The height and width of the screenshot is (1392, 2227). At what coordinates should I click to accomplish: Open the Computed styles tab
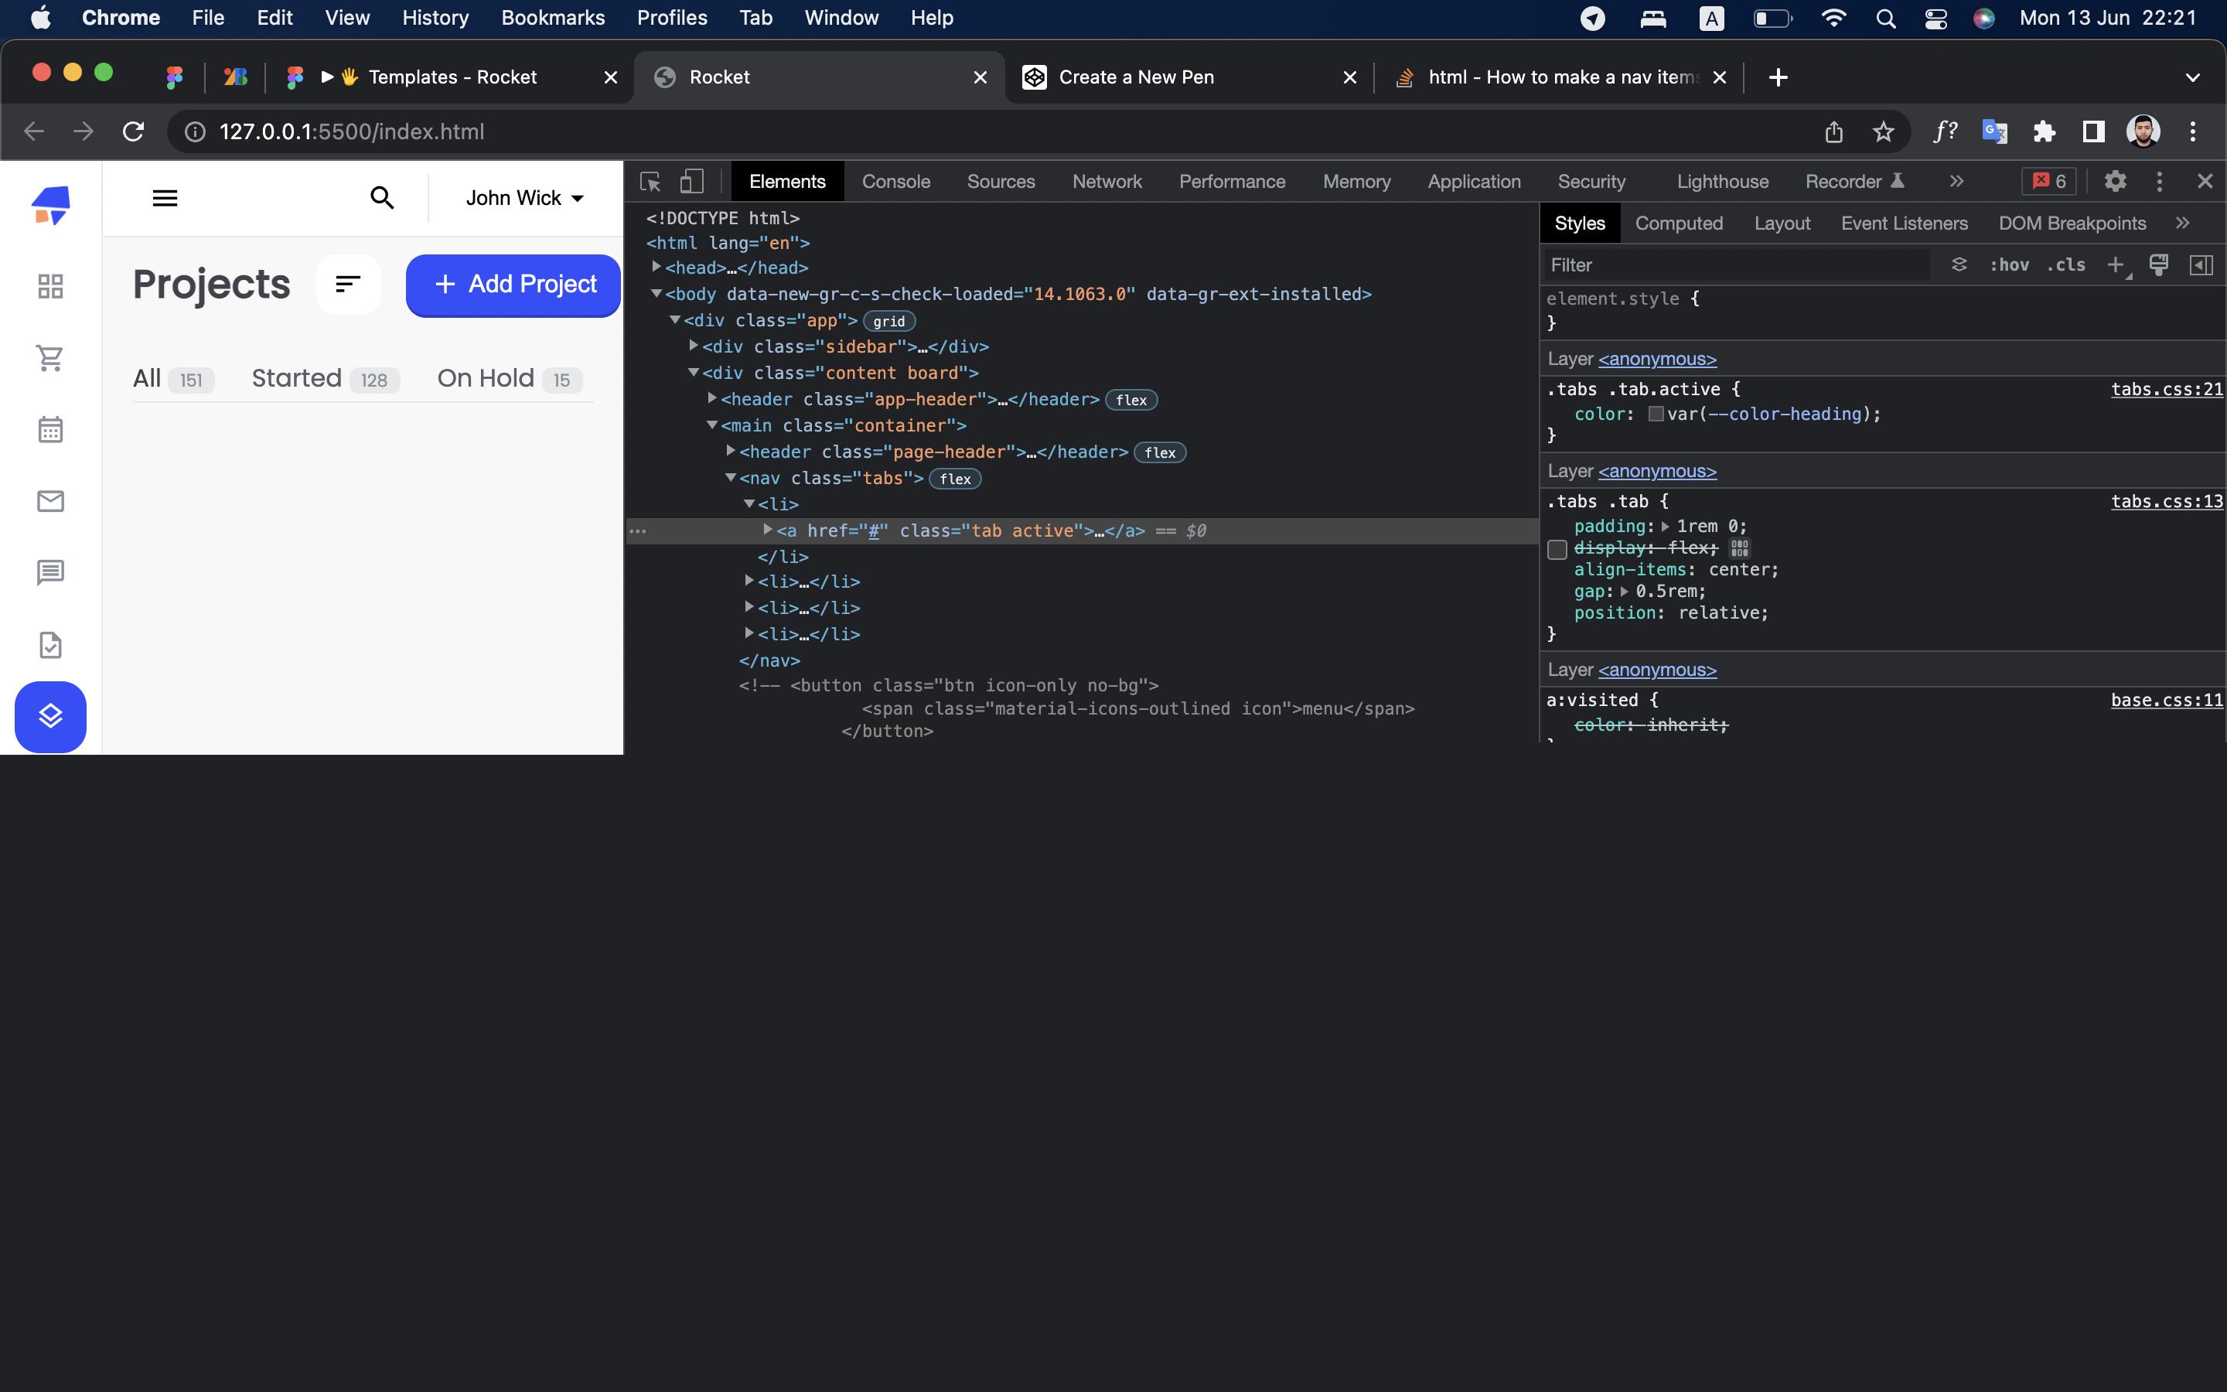(x=1679, y=223)
